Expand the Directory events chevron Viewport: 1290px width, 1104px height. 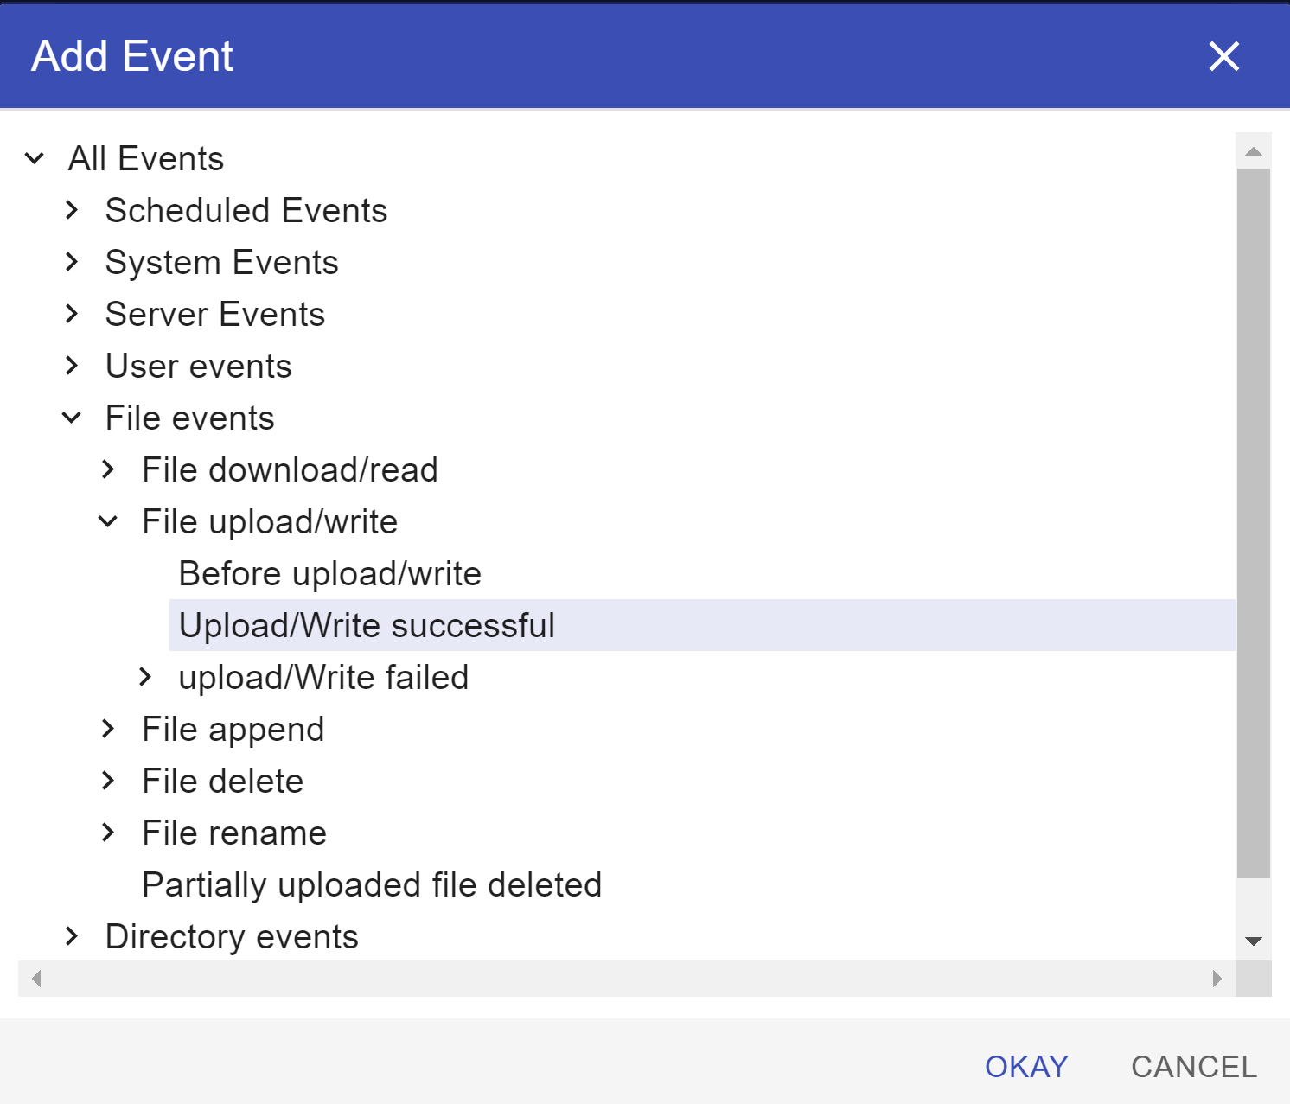72,937
